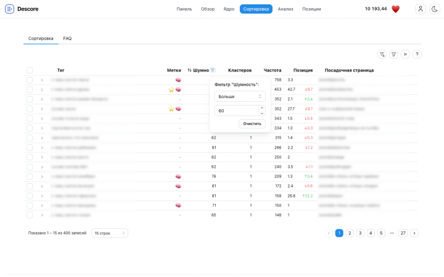Click the Позиция column header
444x277 pixels.
[303, 70]
